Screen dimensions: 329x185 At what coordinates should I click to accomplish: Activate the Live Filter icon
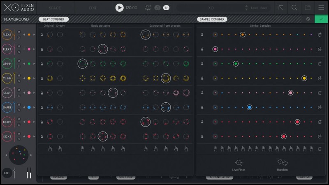[239, 163]
